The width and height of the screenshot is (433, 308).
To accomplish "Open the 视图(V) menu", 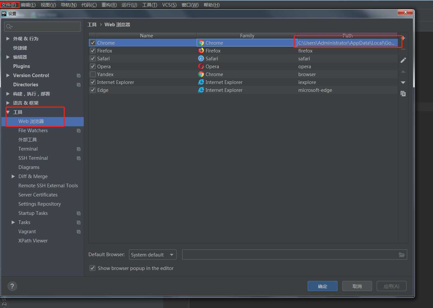I will click(48, 5).
